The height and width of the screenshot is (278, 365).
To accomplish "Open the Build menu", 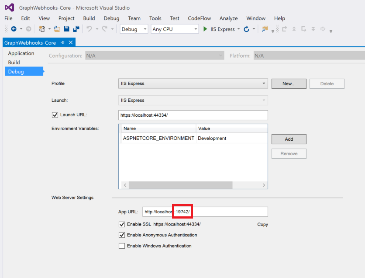I will (89, 18).
